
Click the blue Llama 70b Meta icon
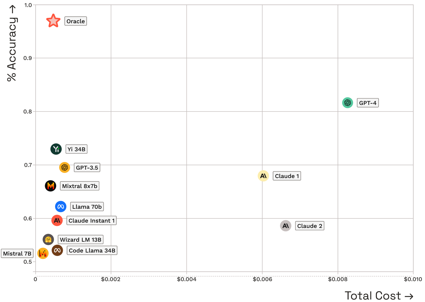click(x=61, y=207)
